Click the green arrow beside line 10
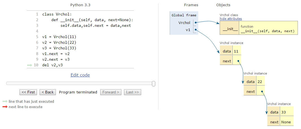The image size is (301, 129). click(29, 65)
